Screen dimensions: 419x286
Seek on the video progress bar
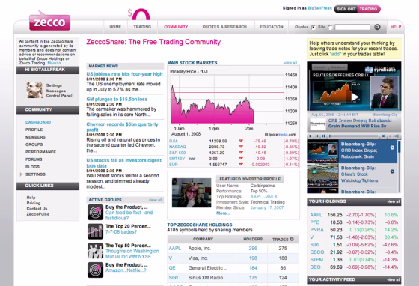coord(354,136)
